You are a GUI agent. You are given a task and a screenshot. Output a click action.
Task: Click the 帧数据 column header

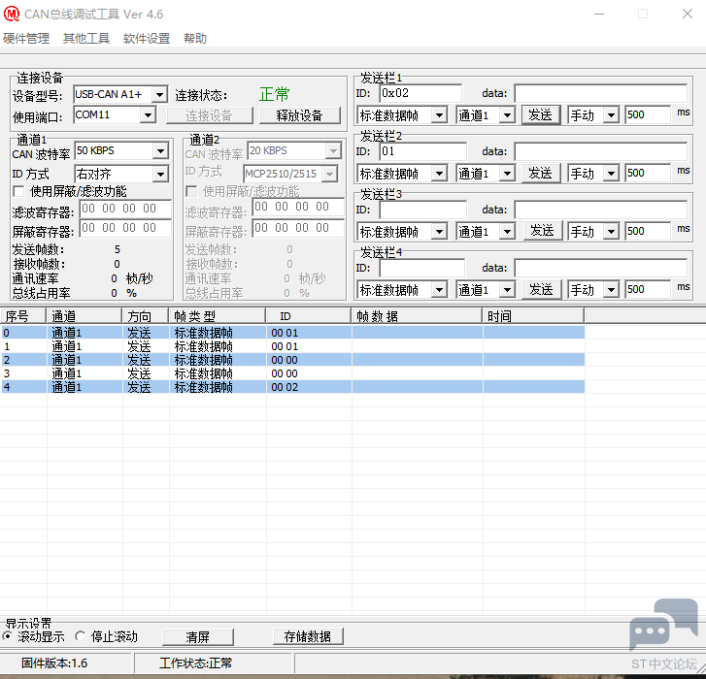(x=417, y=316)
